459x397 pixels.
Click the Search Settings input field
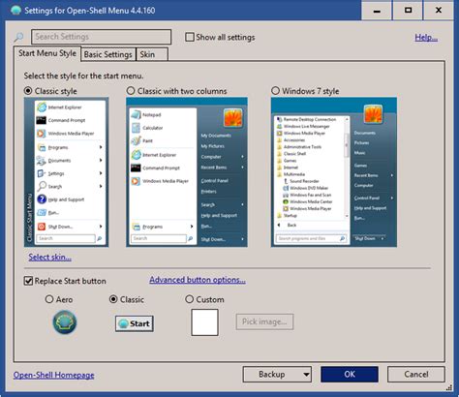101,37
